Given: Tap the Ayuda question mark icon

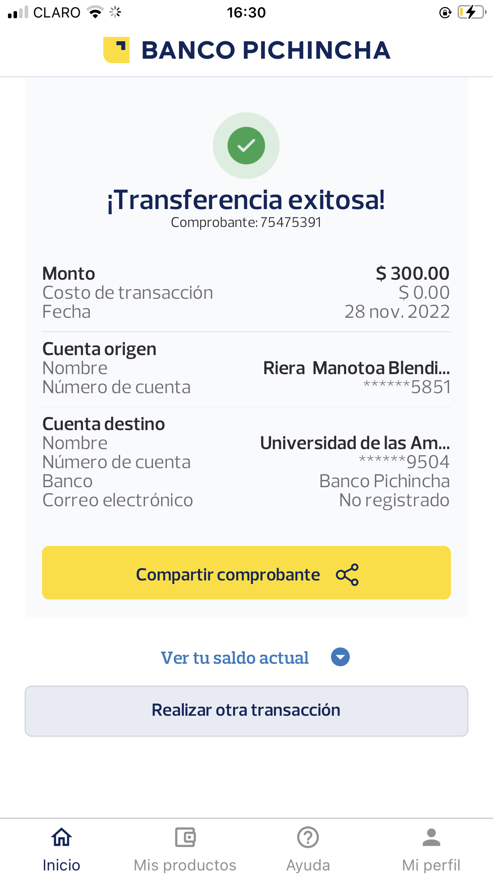Looking at the screenshot, I should pos(308,837).
